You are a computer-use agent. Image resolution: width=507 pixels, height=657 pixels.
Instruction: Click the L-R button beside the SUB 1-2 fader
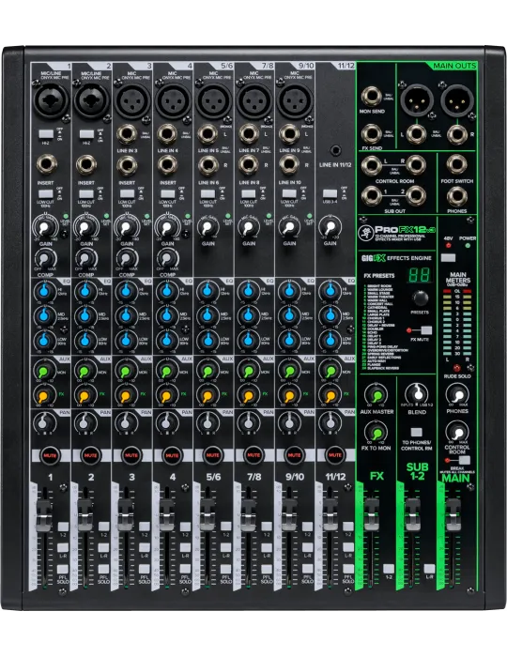429,569
